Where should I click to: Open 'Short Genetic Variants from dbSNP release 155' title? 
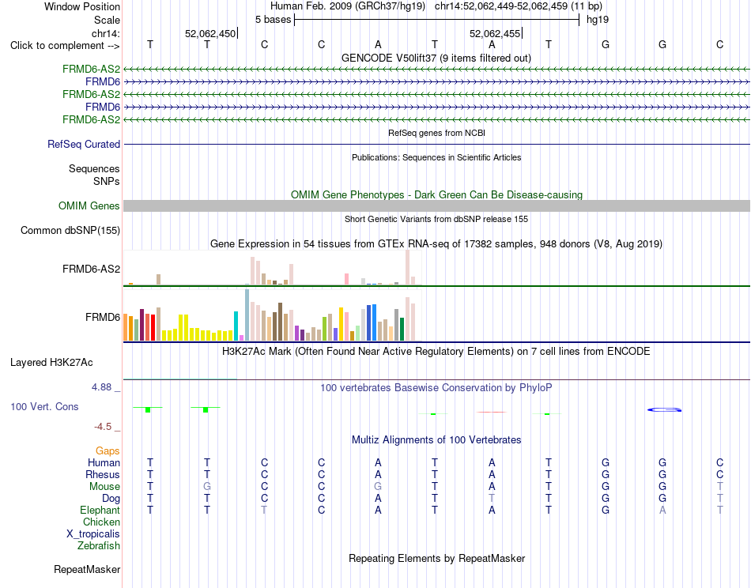[x=436, y=219]
